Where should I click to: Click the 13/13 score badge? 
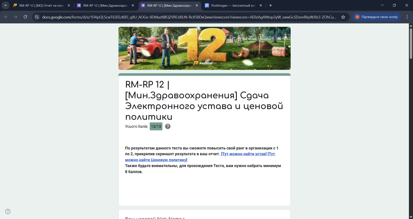click(x=156, y=126)
